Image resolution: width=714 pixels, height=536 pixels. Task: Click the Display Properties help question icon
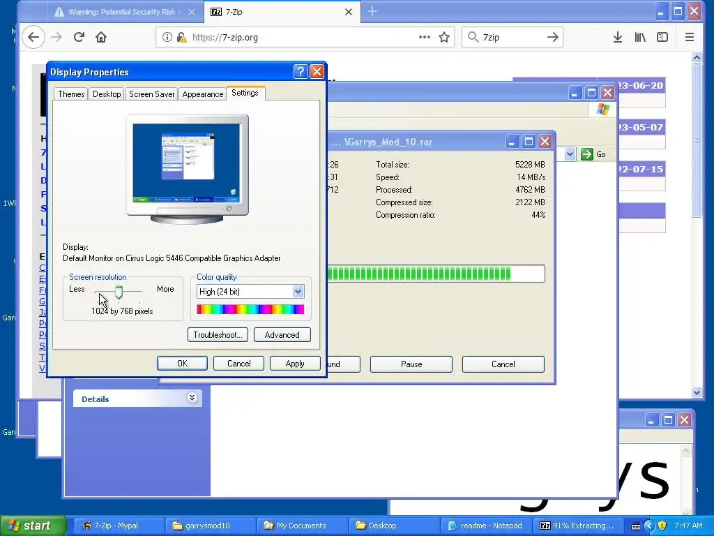[301, 72]
